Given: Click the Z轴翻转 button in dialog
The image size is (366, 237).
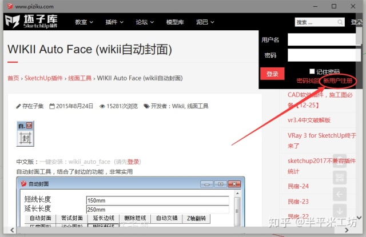Looking at the screenshot, I should click(x=196, y=218).
